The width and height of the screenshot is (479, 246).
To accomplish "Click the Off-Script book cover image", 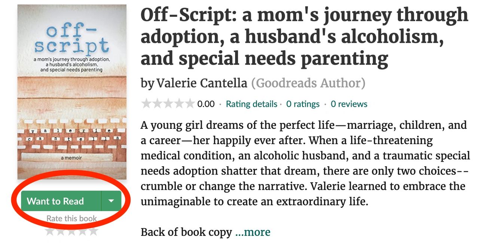I will click(x=72, y=92).
